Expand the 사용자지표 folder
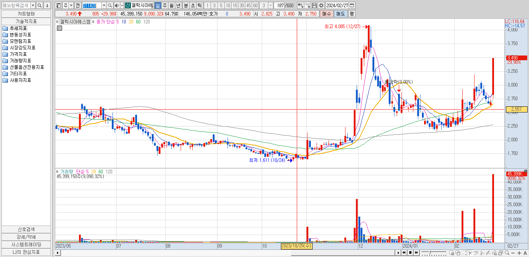Viewport: 529px width, 257px height. pos(17,80)
